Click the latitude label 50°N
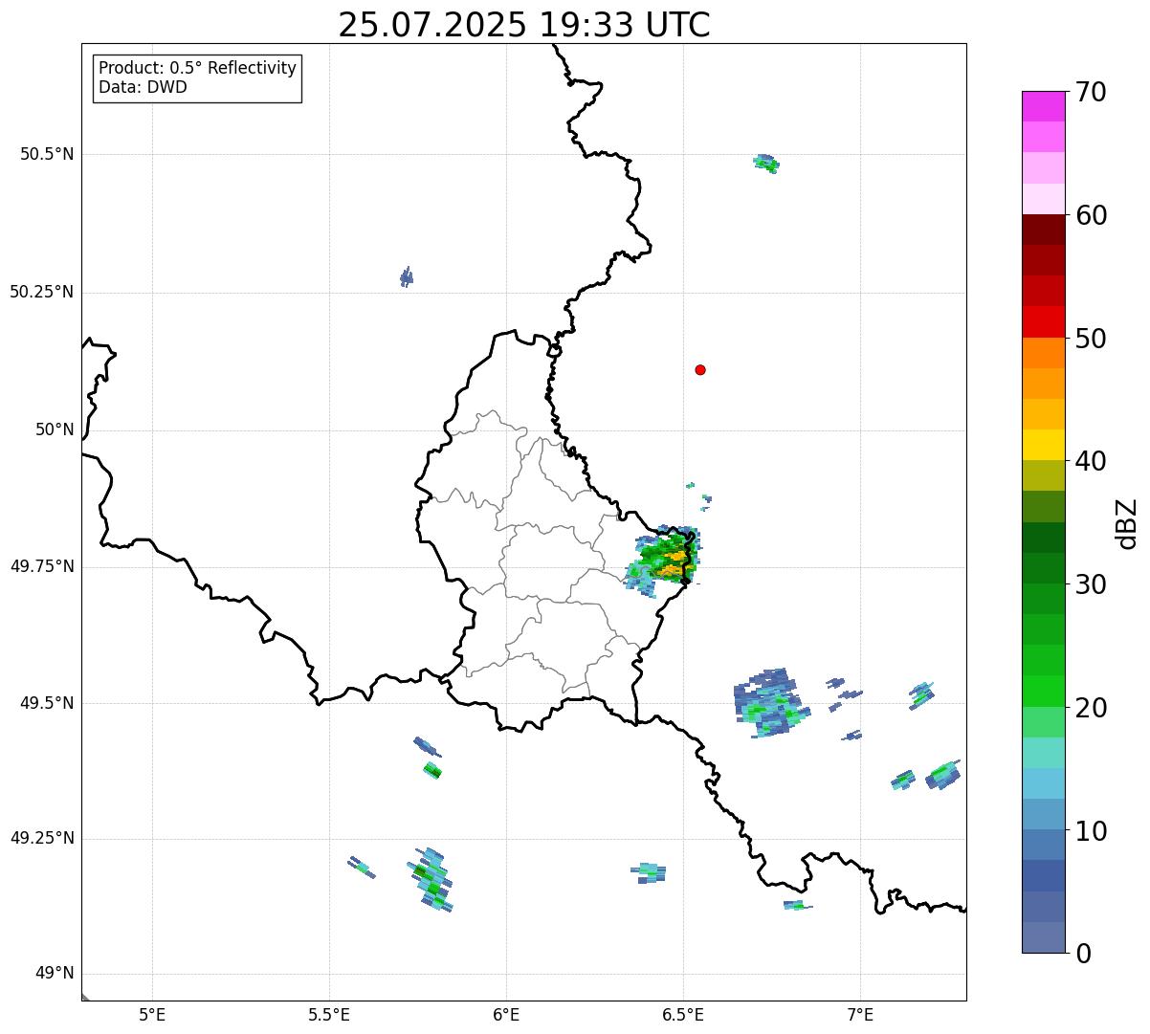 click(x=55, y=429)
